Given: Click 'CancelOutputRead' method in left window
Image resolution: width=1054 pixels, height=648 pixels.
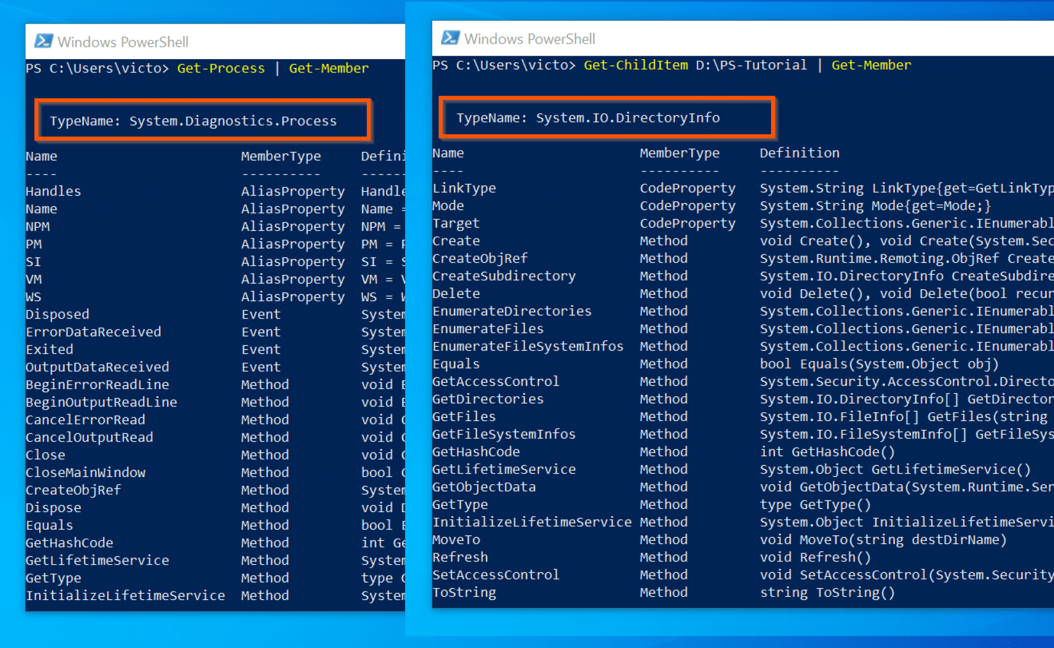Looking at the screenshot, I should pos(90,437).
